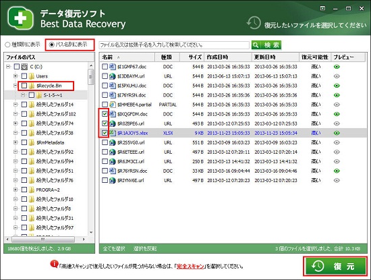Click the preview eye for $R76YRSN.doc
Screen dimensions: 371x280
point(337,171)
